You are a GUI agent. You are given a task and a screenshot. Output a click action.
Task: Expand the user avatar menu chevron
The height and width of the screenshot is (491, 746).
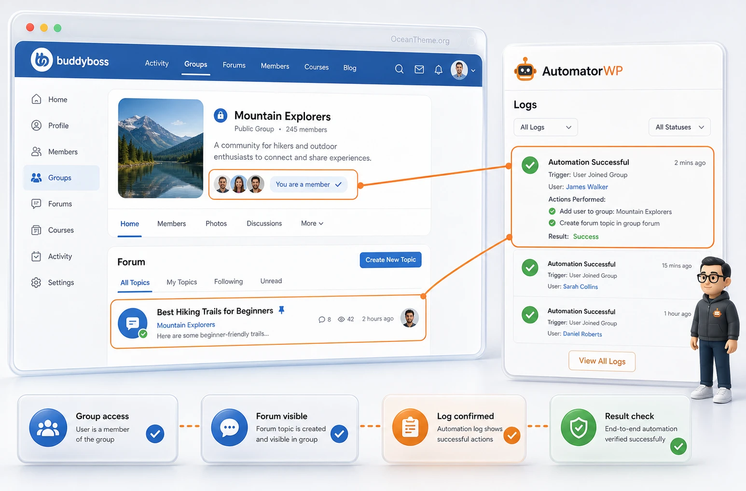473,70
